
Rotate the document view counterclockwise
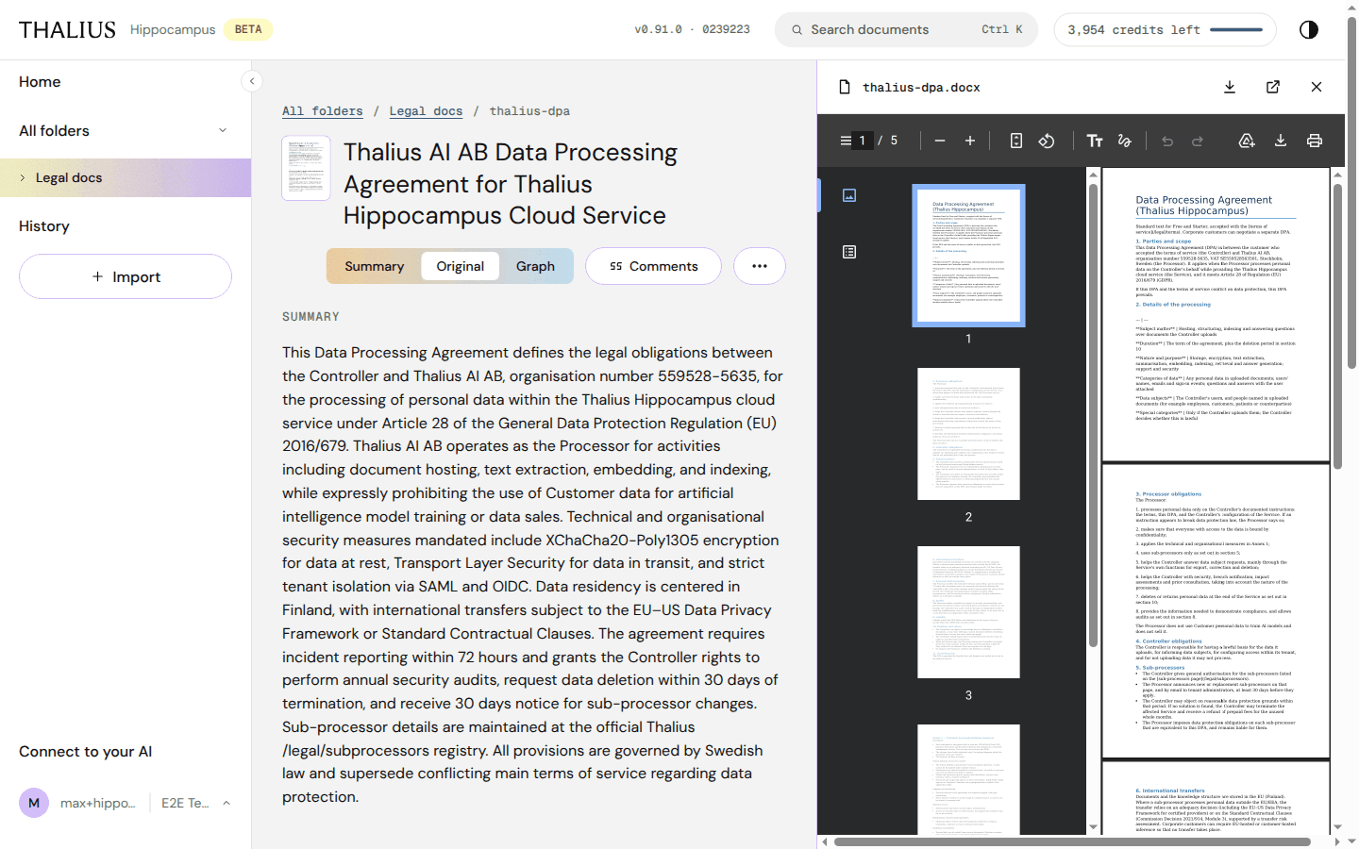tap(1047, 141)
